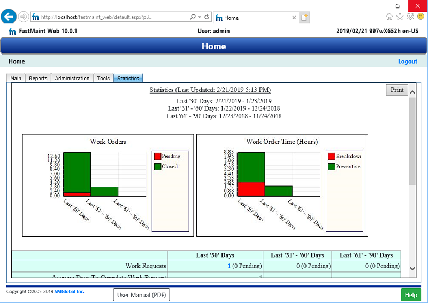Click the Last '31' - '60' Days column header
Viewport: 428px width, 303px height.
tap(297, 255)
